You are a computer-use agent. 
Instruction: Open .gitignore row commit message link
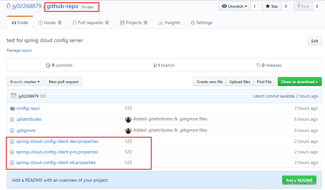pyautogui.click(x=170, y=130)
